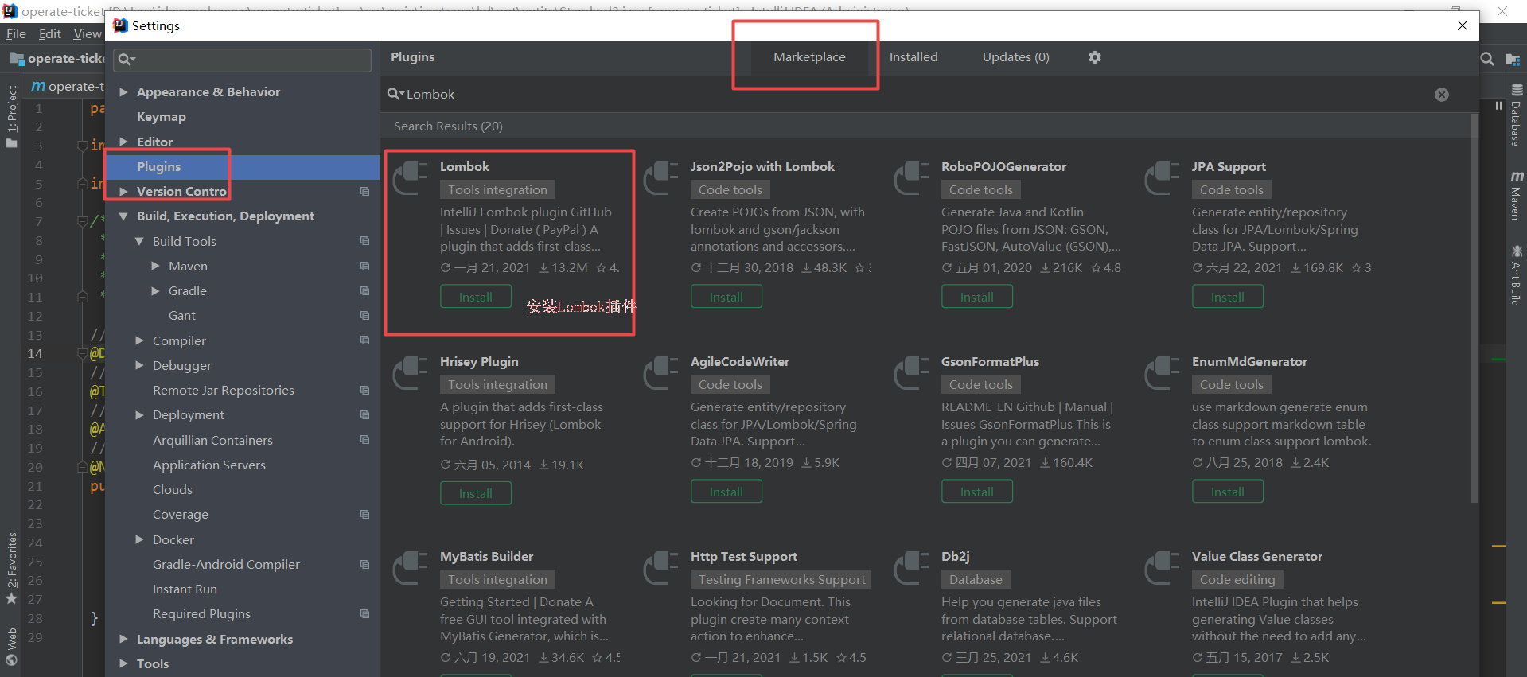Expand the Tools settings node
Screen dimensions: 1527x677
tap(123, 663)
